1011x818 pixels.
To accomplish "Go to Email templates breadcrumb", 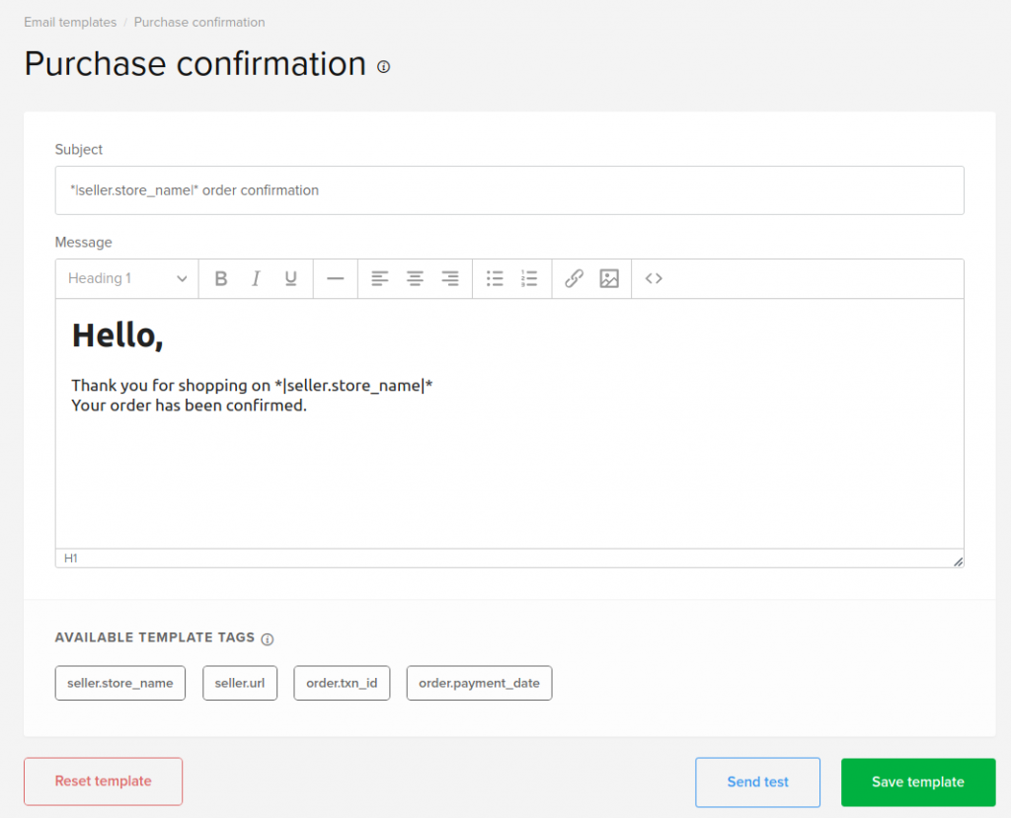I will [70, 22].
